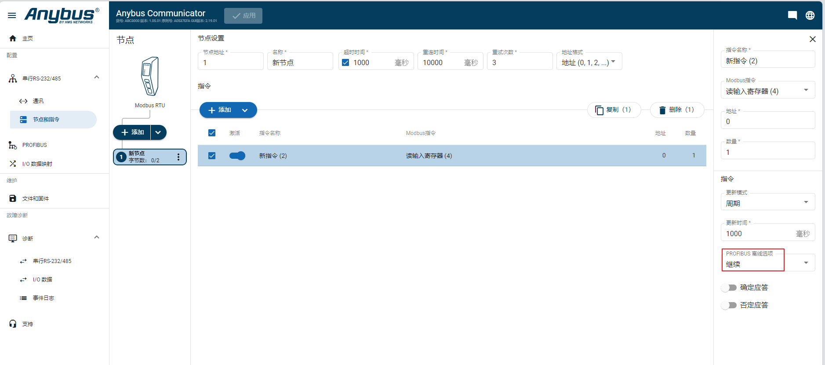Image resolution: width=825 pixels, height=365 pixels.
Task: Toggle the 激活 switch for 新指令 (2)
Action: coord(237,156)
